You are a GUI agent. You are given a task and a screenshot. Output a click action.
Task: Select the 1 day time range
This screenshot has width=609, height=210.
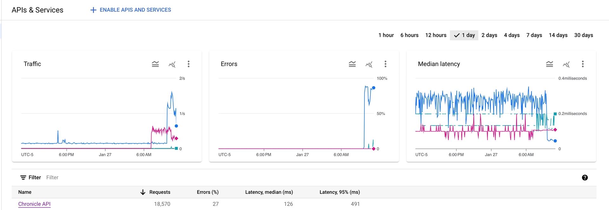pyautogui.click(x=464, y=35)
